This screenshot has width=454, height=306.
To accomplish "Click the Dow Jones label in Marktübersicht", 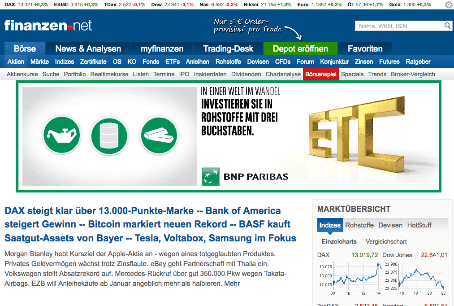I will point(397,255).
